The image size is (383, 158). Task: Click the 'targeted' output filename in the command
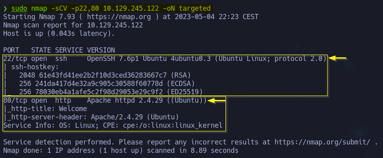(194, 8)
